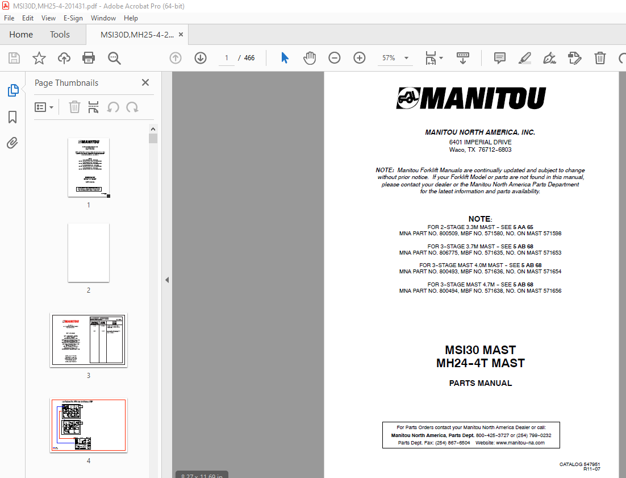Open the Sign document pen tool
626x478 pixels.
[549, 58]
